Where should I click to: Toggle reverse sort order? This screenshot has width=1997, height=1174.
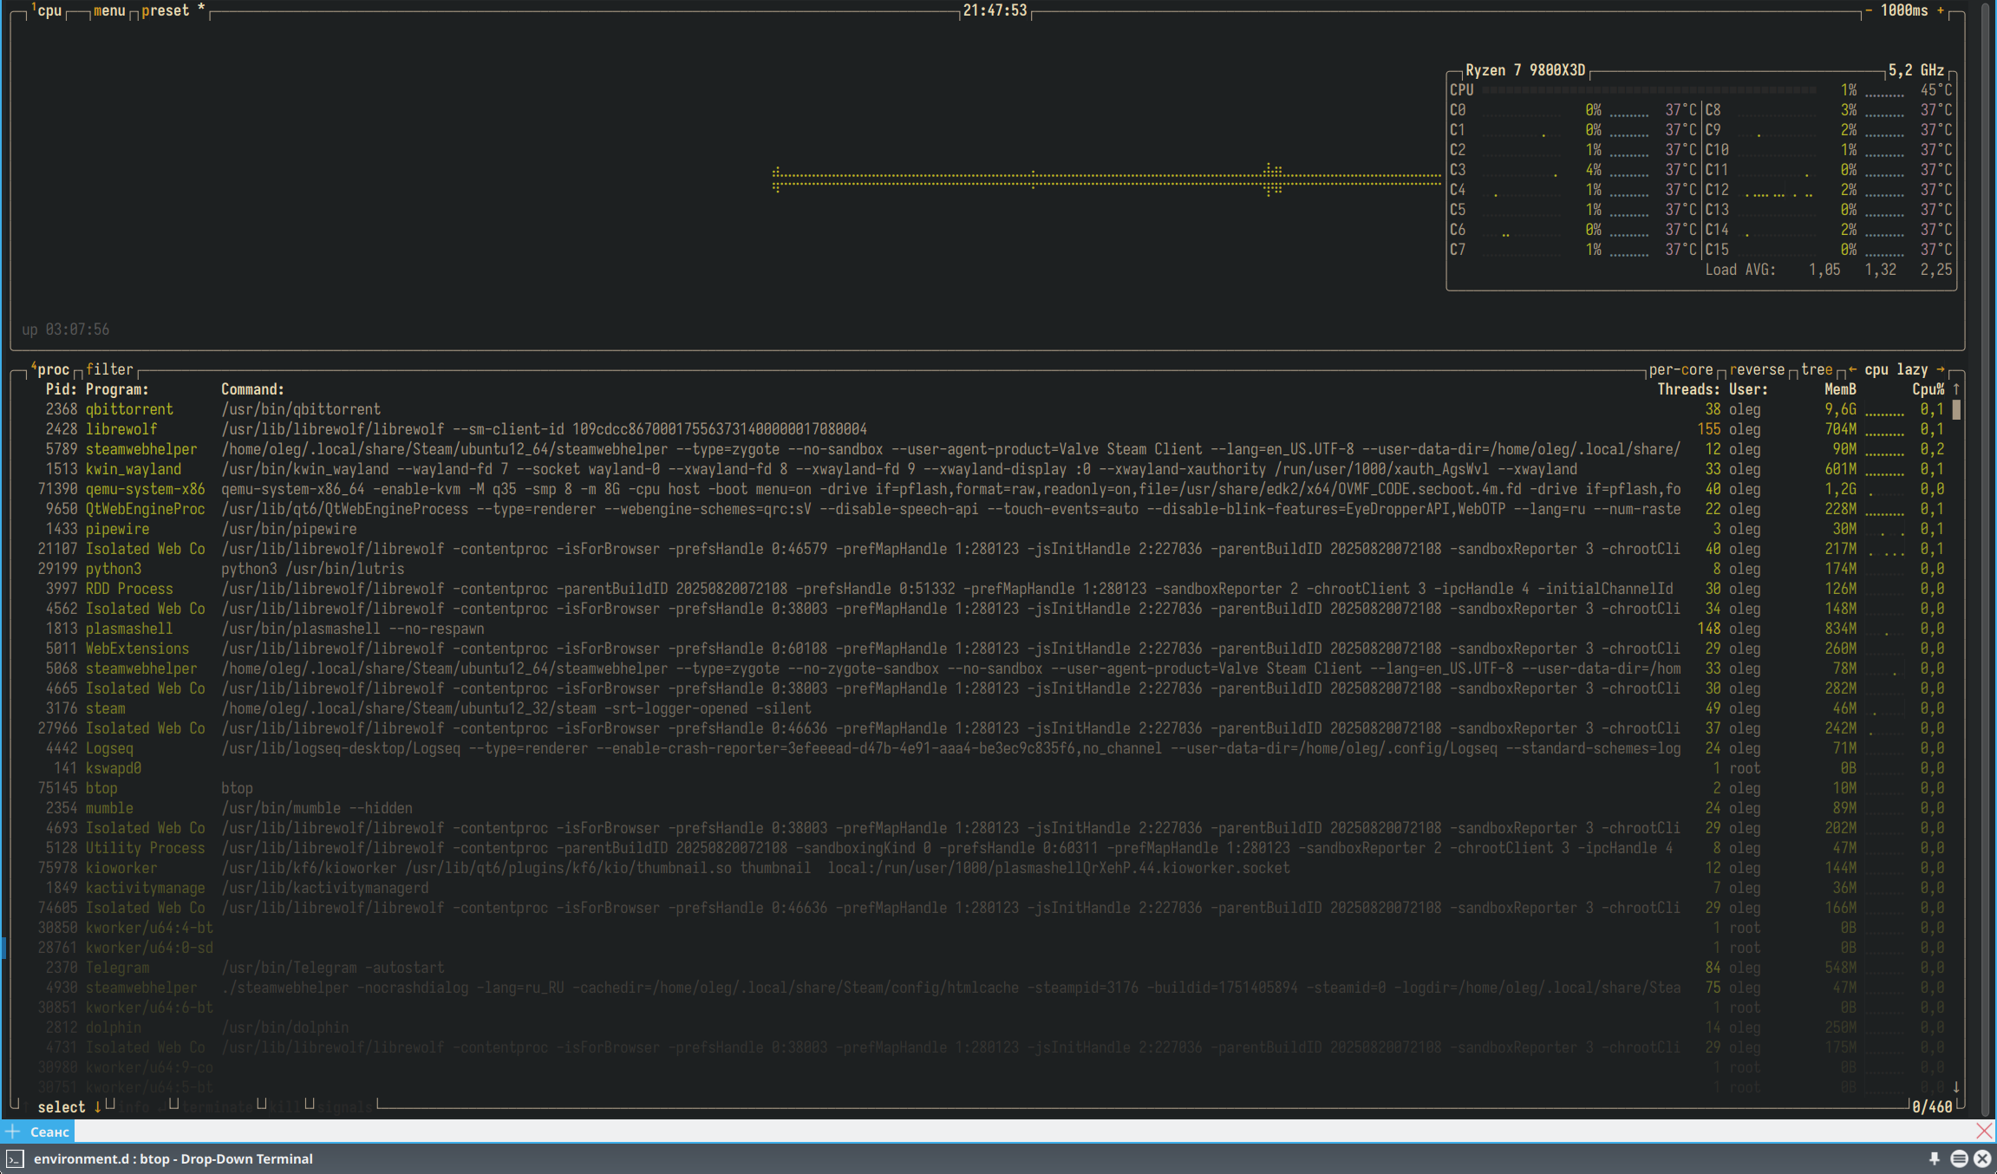[1757, 369]
